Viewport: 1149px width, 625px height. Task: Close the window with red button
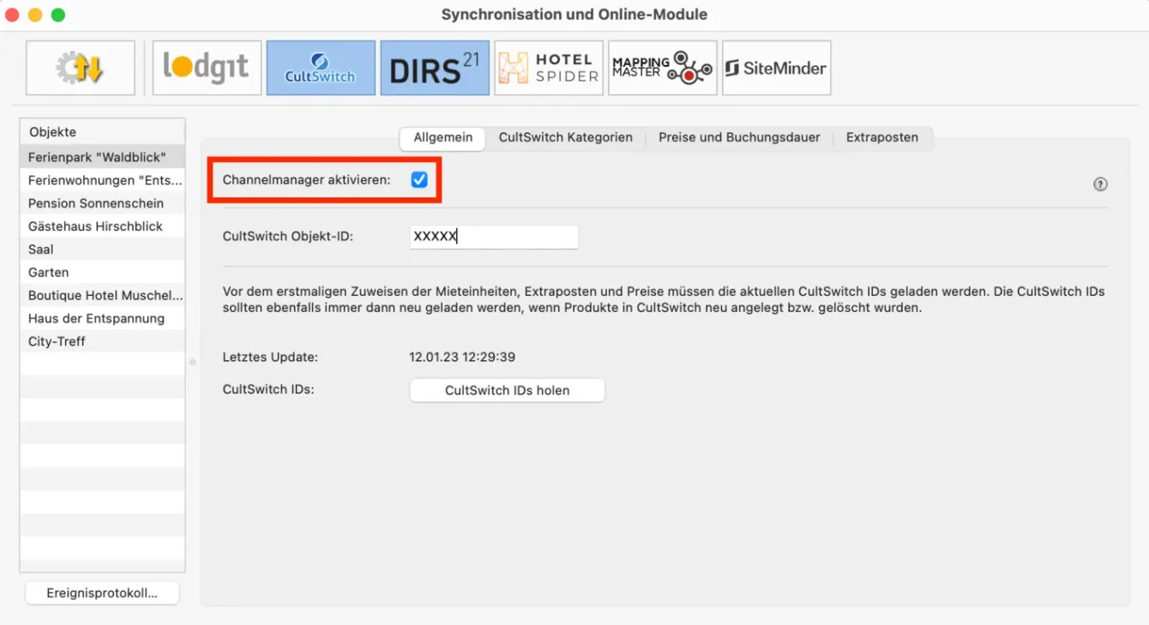point(12,15)
